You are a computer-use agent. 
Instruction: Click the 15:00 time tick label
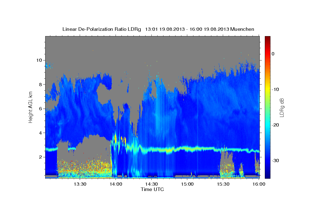pos(187,184)
